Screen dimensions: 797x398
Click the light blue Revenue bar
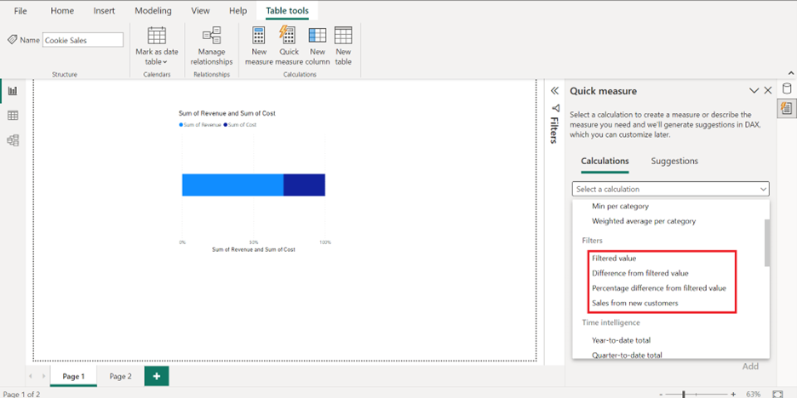[x=232, y=185]
